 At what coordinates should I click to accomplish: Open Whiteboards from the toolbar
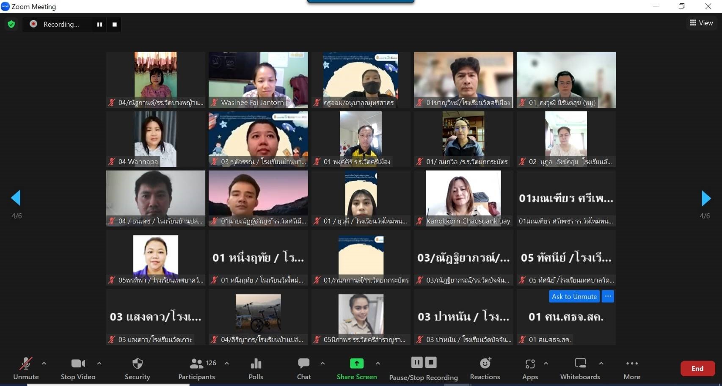[580, 369]
